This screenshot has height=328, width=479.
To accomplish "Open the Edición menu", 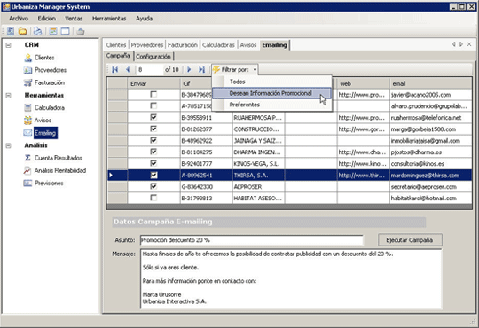I will [x=46, y=19].
